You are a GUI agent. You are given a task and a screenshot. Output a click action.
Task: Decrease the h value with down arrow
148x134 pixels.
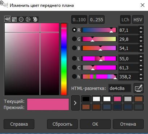coord(141,79)
